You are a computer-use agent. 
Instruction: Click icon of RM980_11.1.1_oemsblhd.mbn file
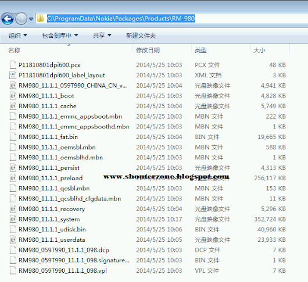[13, 157]
